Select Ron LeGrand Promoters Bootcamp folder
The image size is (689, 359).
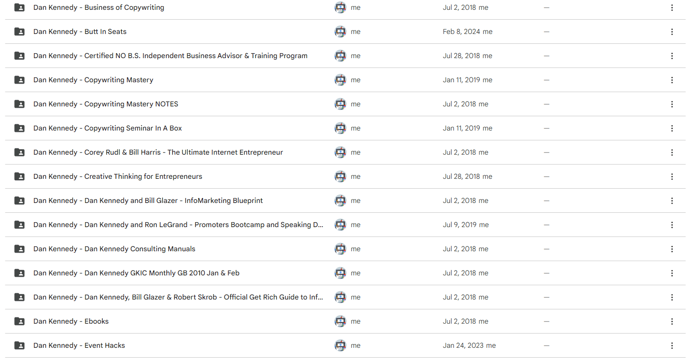(178, 225)
